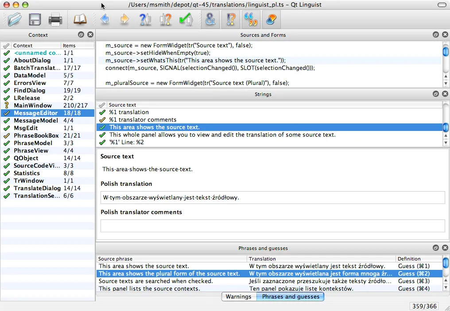Screen dimensions: 450x311
Task: Go to the next translation item
Action: (124, 19)
